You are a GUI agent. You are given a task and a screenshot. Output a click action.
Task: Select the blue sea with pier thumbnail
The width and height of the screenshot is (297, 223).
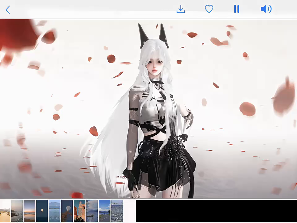(54, 211)
